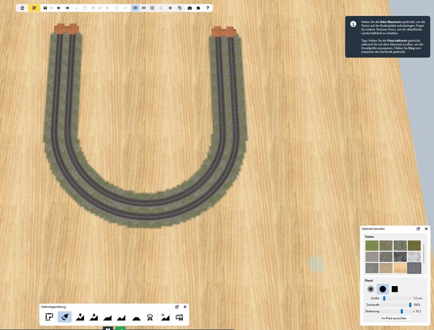Choose the bluish-gray asphalt texture
This screenshot has height=330, width=434.
click(414, 268)
